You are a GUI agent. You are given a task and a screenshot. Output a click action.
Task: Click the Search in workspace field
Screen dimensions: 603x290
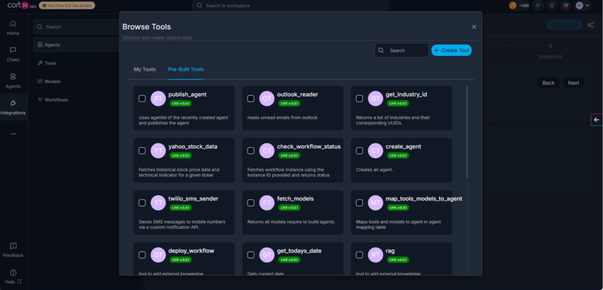290,6
